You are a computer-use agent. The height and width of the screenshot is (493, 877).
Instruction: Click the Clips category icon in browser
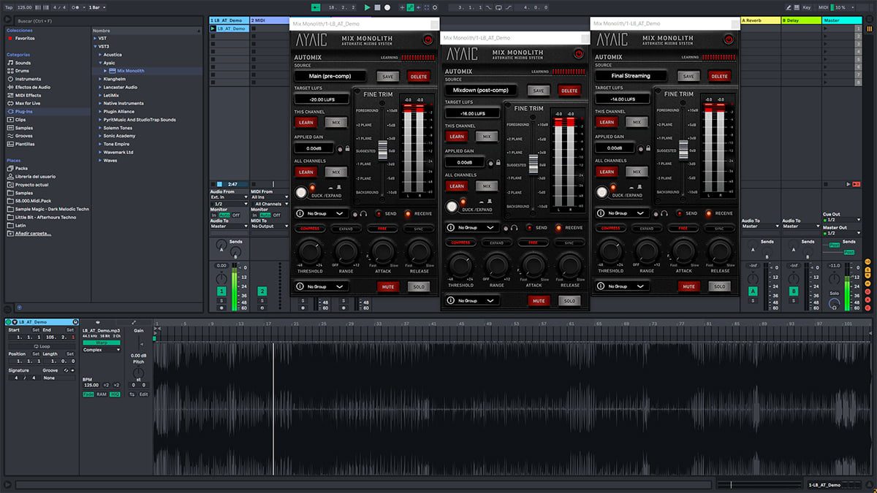coord(10,120)
